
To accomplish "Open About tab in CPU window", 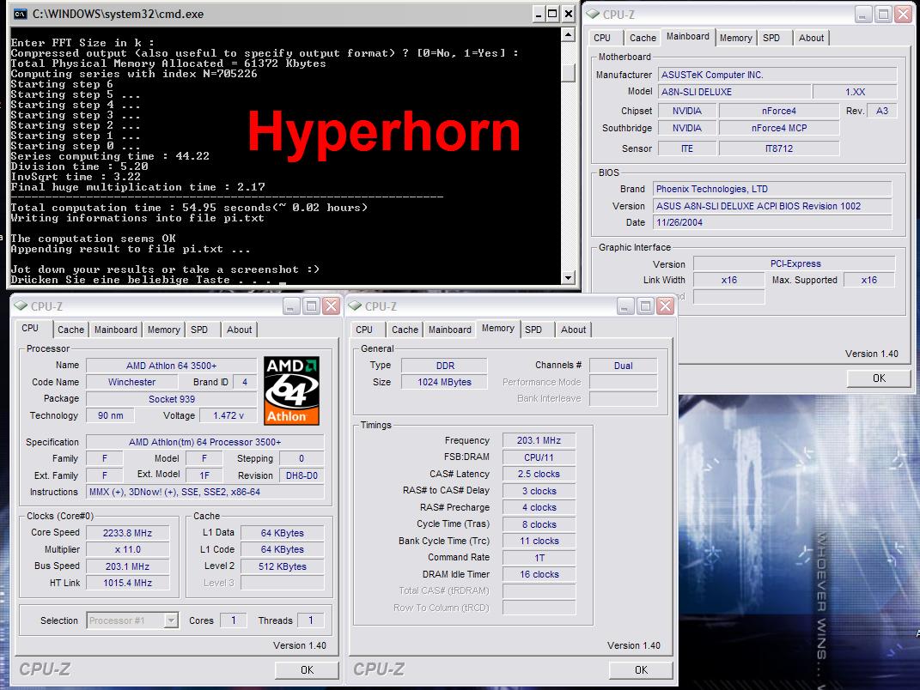I will click(x=239, y=330).
